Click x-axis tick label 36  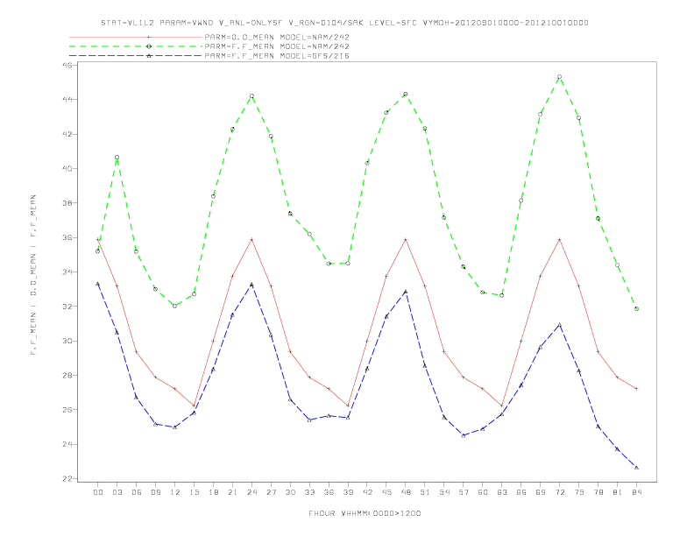[329, 492]
